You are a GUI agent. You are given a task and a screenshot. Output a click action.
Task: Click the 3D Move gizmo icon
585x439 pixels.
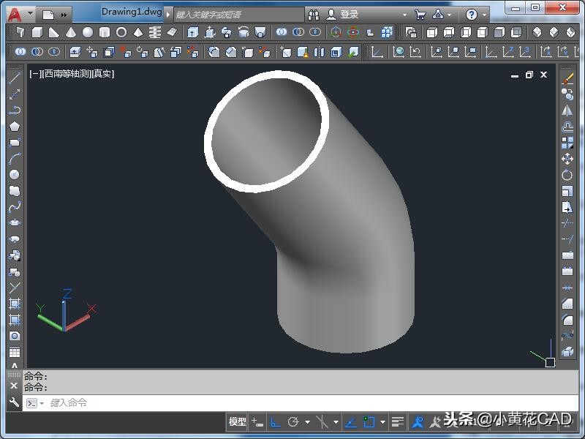[336, 33]
